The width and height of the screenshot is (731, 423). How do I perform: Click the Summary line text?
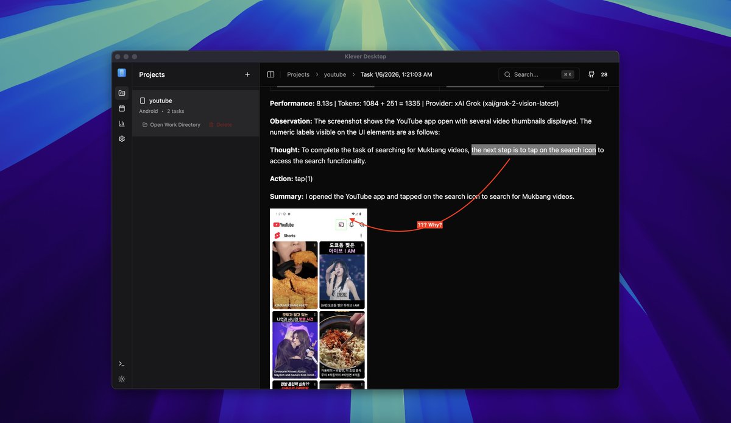(x=422, y=196)
